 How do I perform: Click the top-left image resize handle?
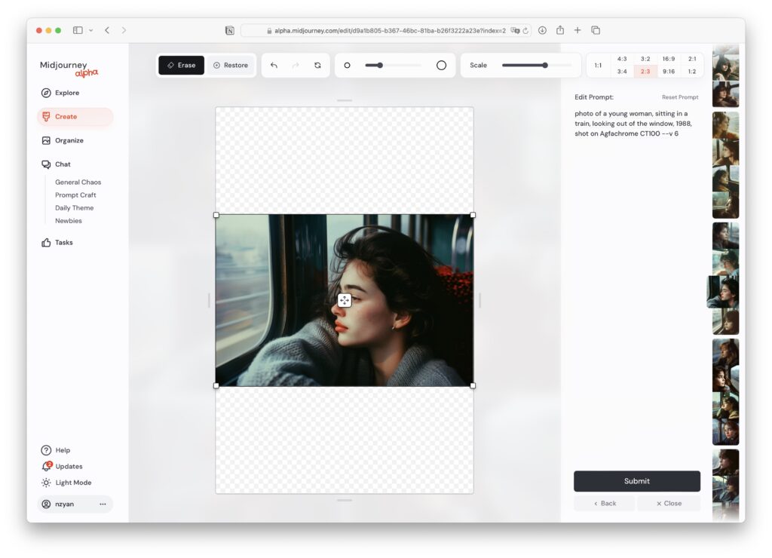pos(216,215)
